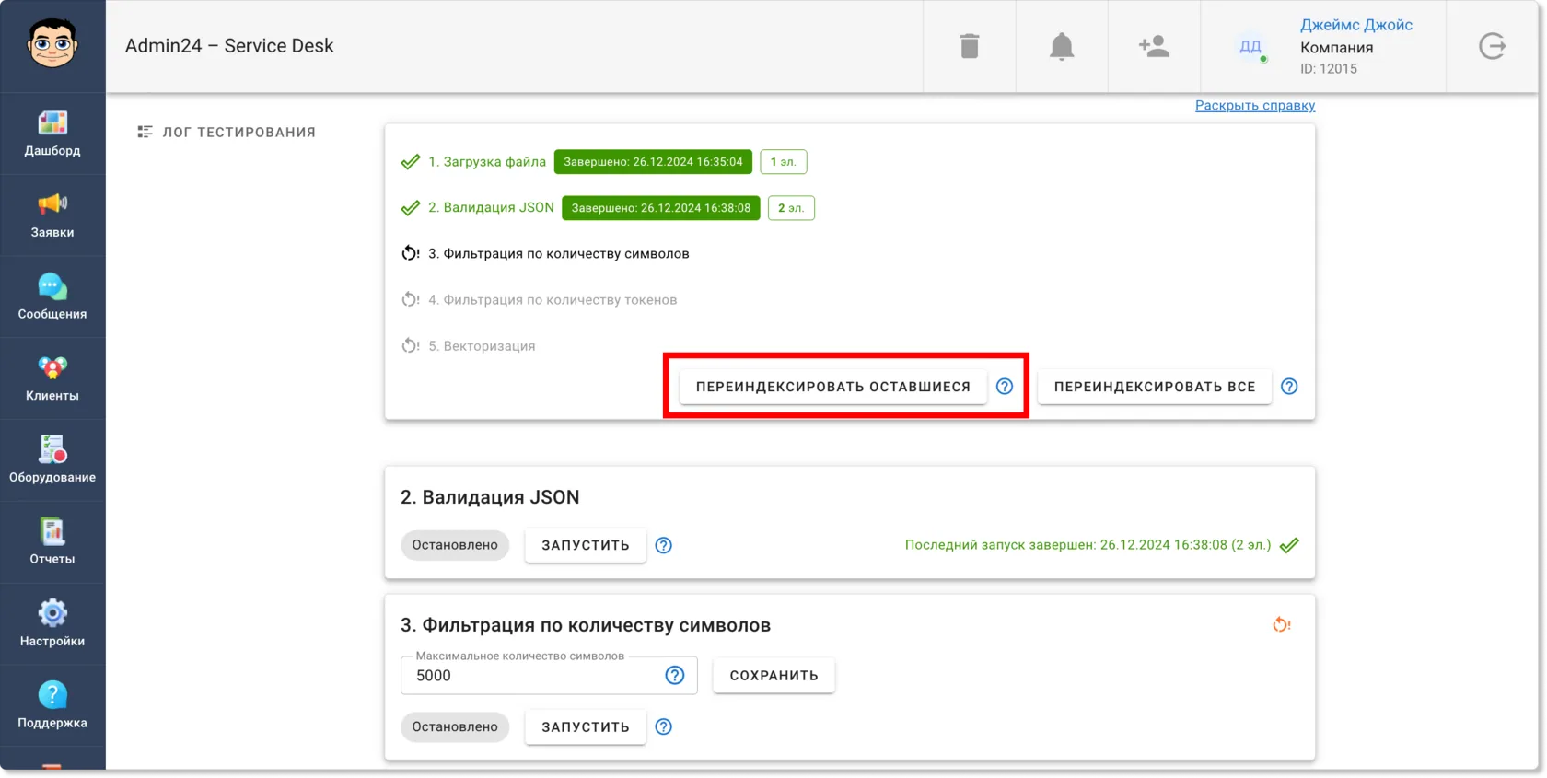1547x778 pixels.
Task: Click Запустить in Фильтрация по символам section
Action: 586,726
